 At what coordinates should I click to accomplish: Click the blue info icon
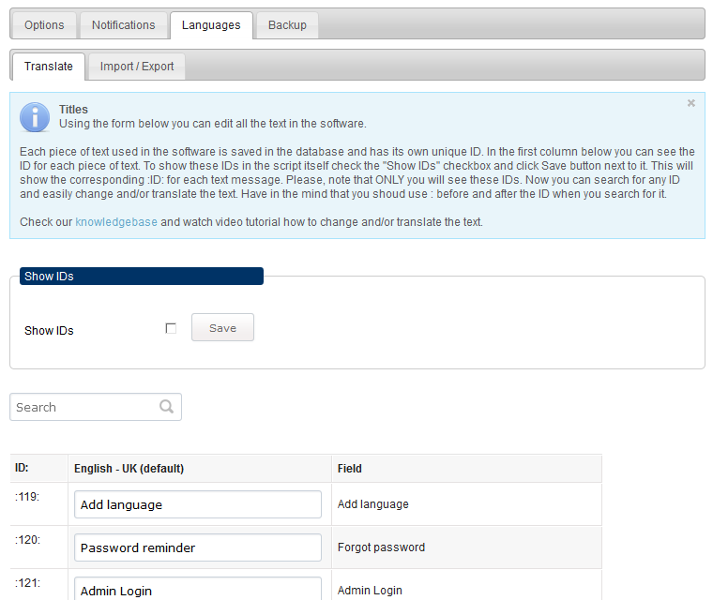tap(35, 117)
